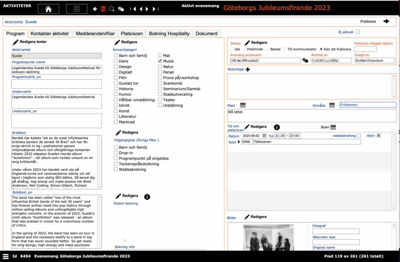The height and width of the screenshot is (262, 400).
Task: Tick the Film category checkbox
Action: pos(116,78)
